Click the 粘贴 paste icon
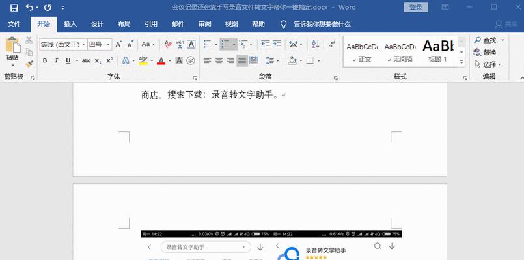The height and width of the screenshot is (260, 524). [x=13, y=45]
